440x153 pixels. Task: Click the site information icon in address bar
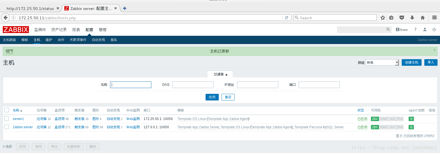point(13,18)
